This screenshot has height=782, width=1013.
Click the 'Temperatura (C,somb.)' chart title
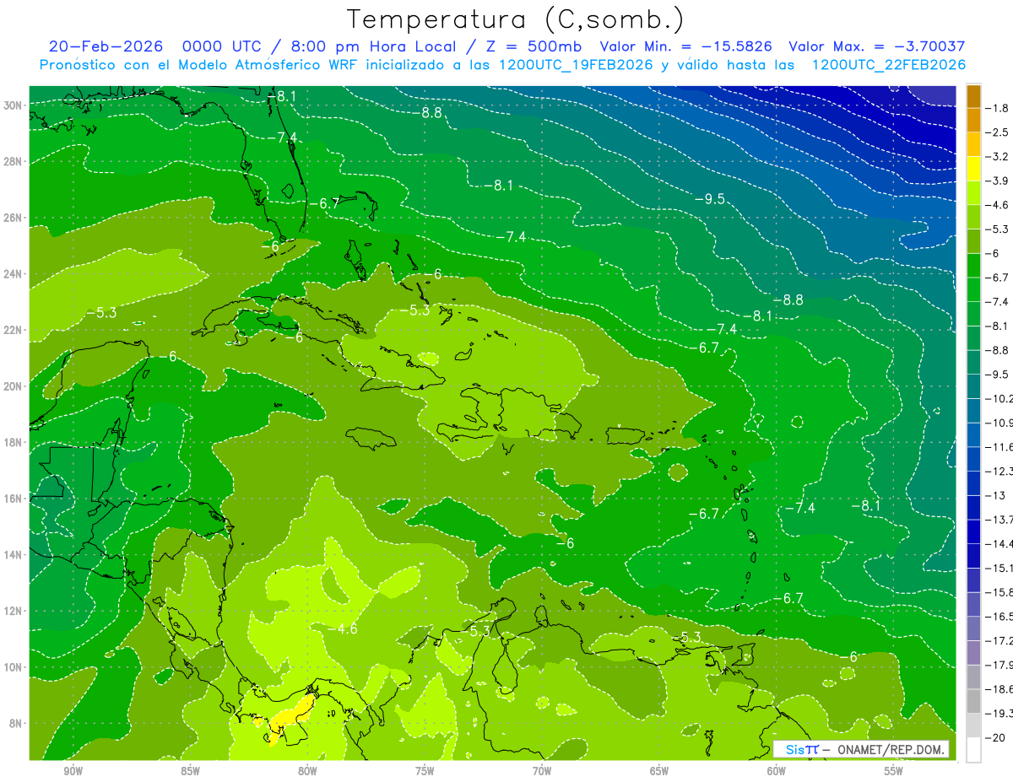tap(516, 19)
